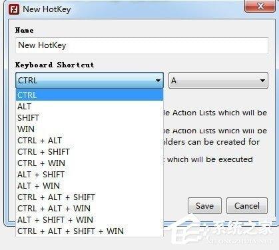This screenshot has height=250, width=279.
Task: Select ALT + SHIFT + WIN option
Action: point(89,220)
